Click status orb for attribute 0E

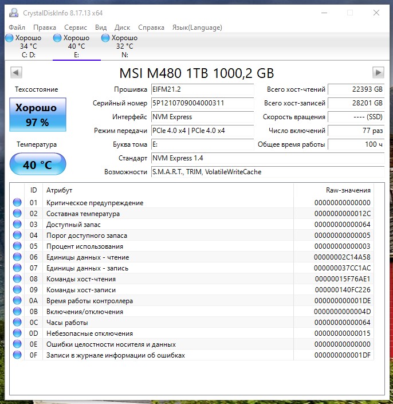click(x=17, y=344)
